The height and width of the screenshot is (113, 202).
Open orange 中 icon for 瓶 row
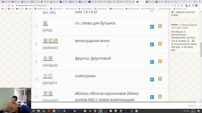(160, 26)
